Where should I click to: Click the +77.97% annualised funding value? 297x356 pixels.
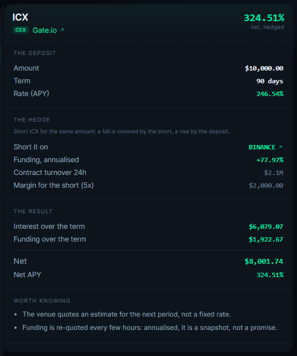pos(270,160)
